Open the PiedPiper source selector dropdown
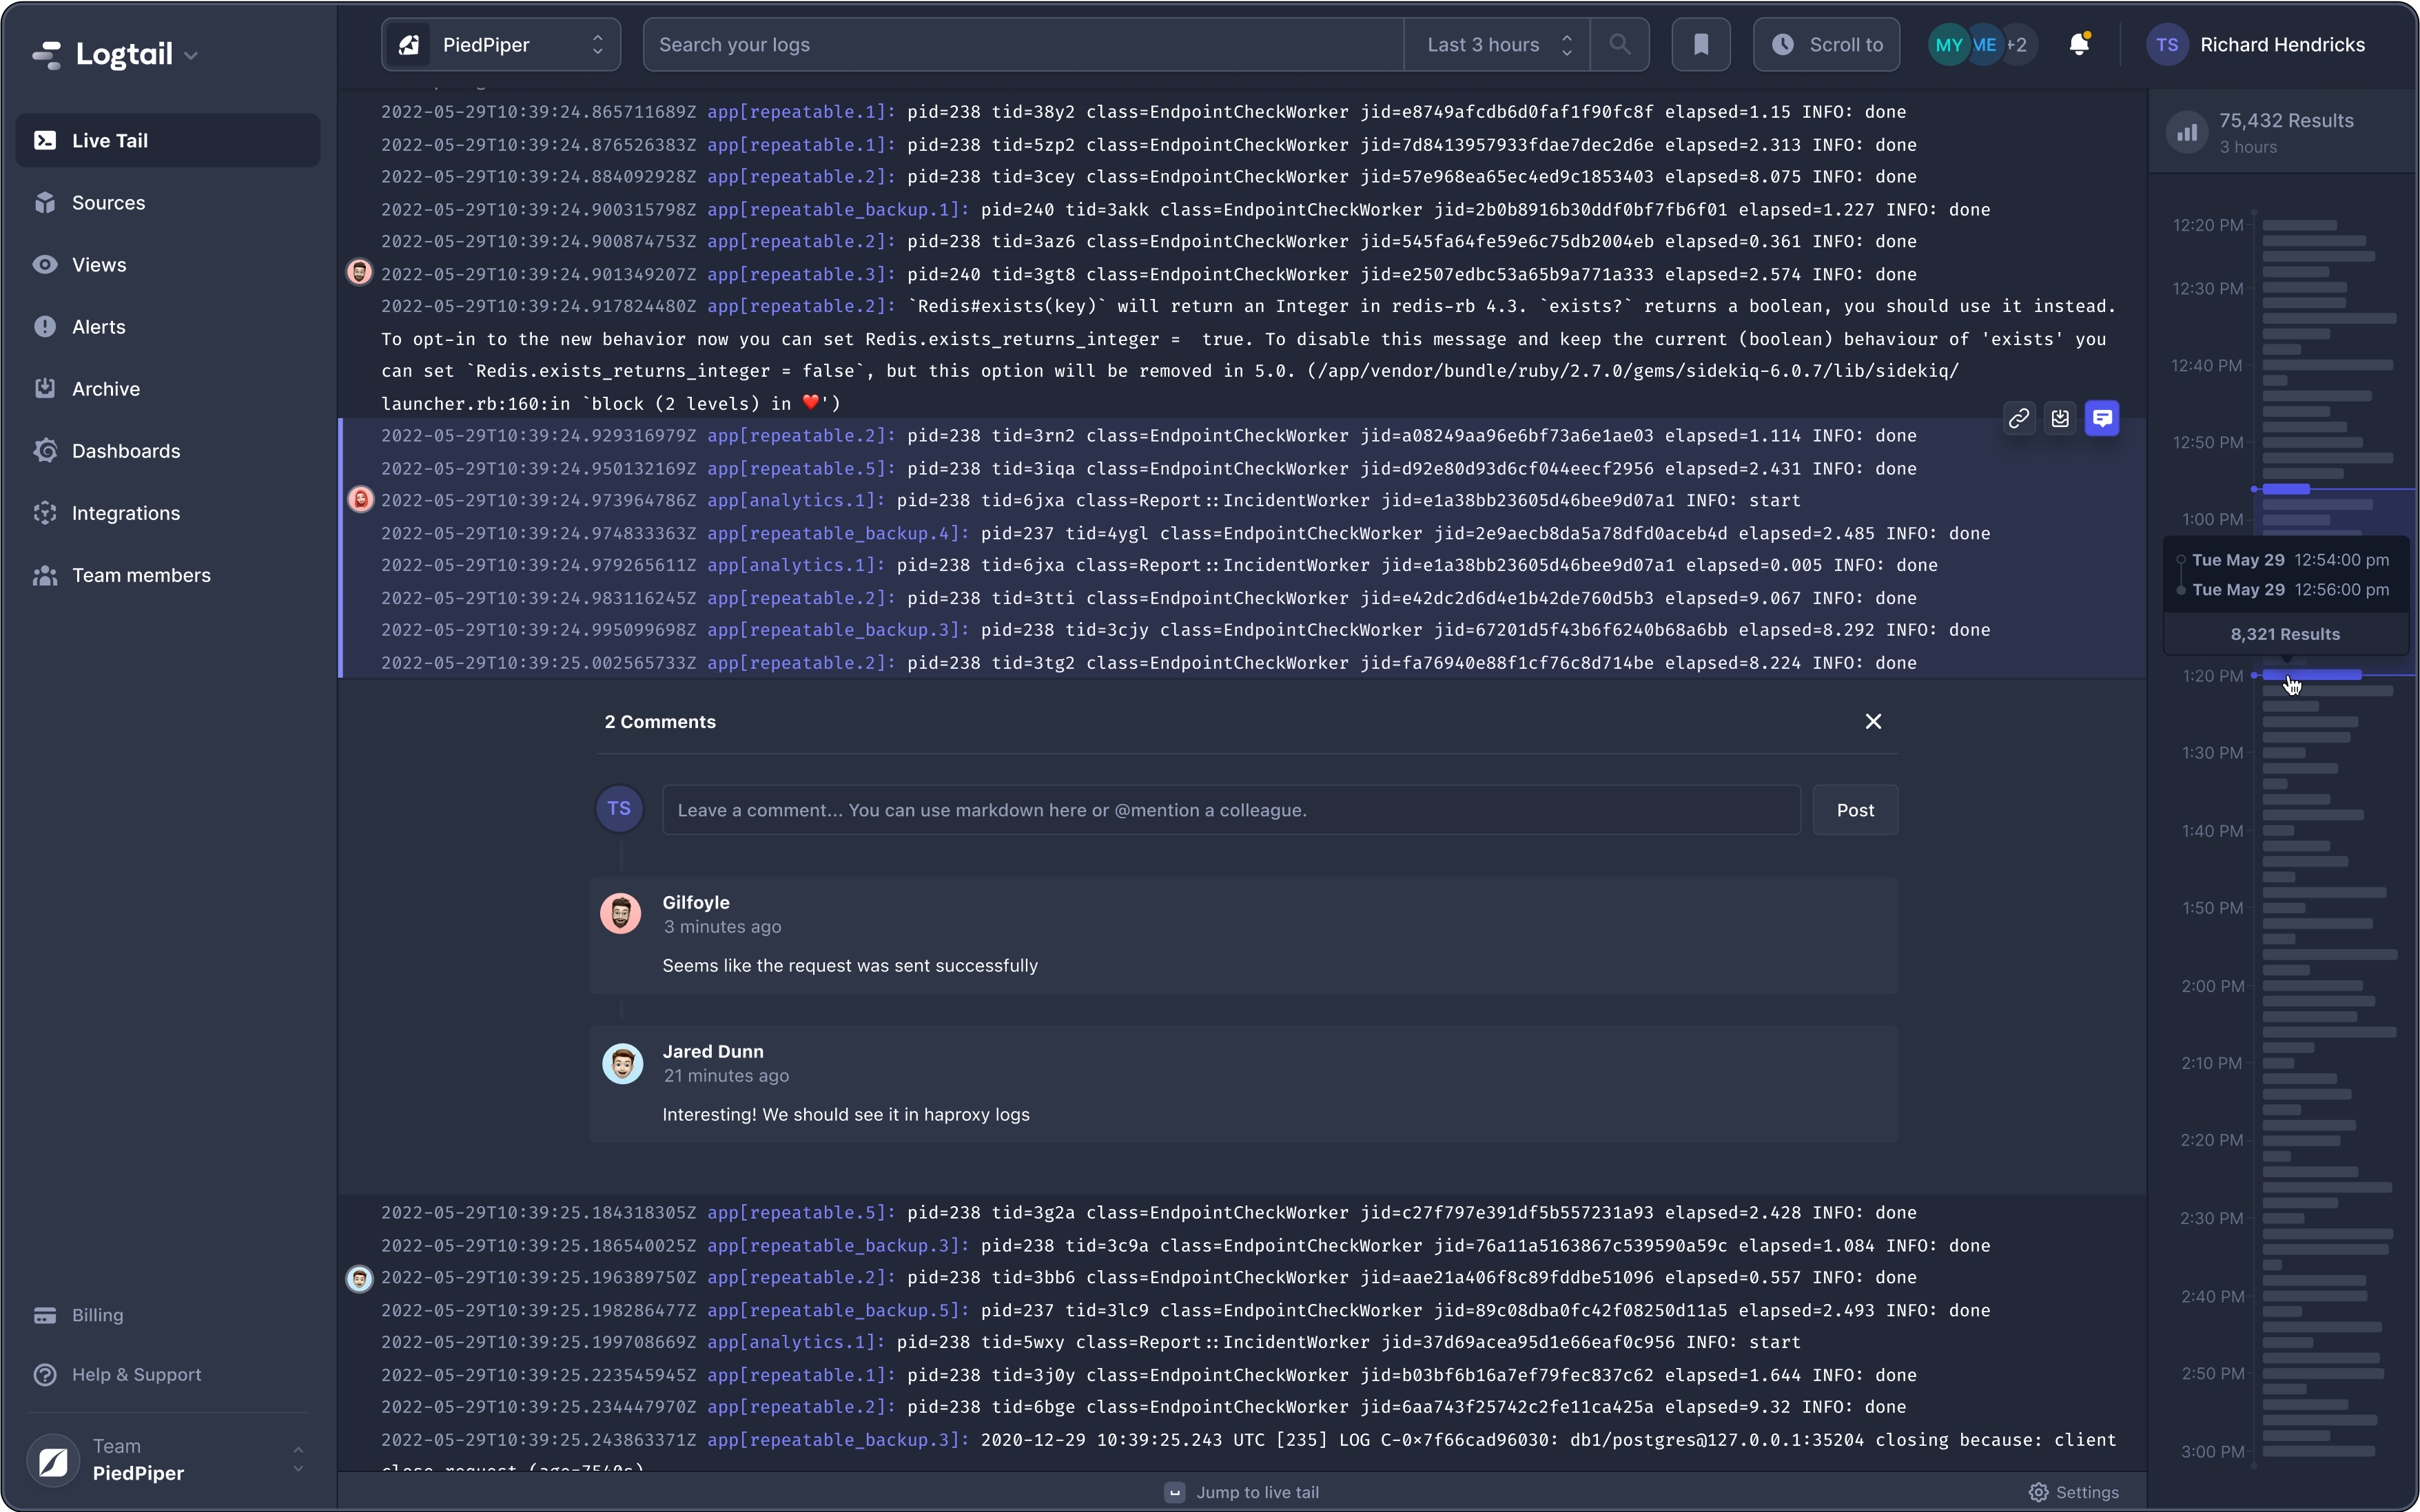The height and width of the screenshot is (1512, 2420). tap(500, 45)
